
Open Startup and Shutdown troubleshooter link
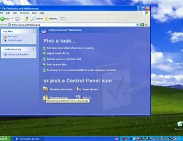coord(18,54)
